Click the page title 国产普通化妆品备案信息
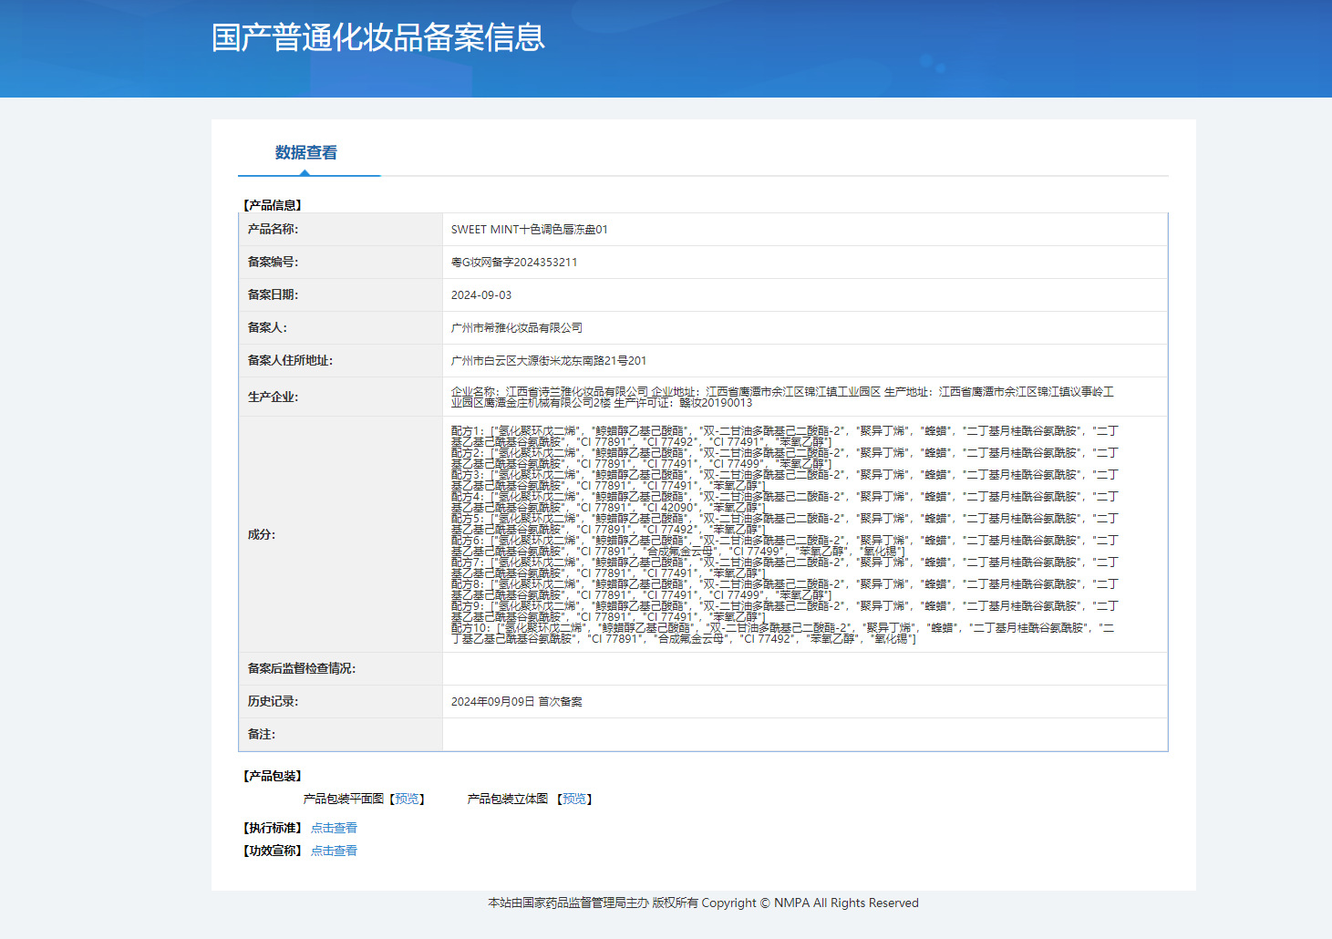 pos(378,37)
